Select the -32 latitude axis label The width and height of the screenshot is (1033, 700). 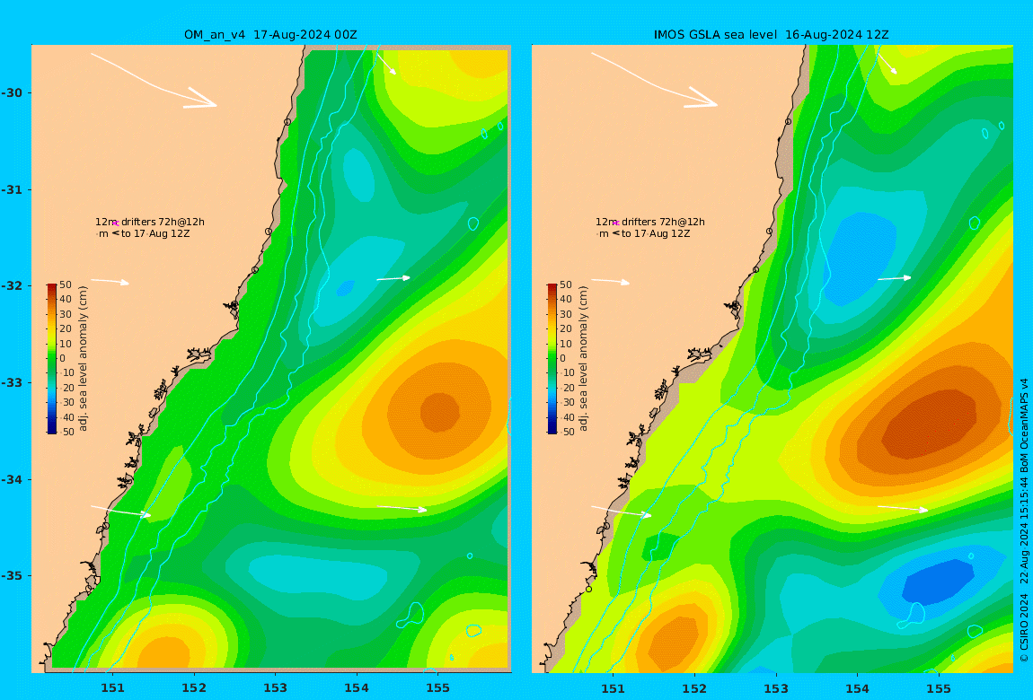[11, 285]
